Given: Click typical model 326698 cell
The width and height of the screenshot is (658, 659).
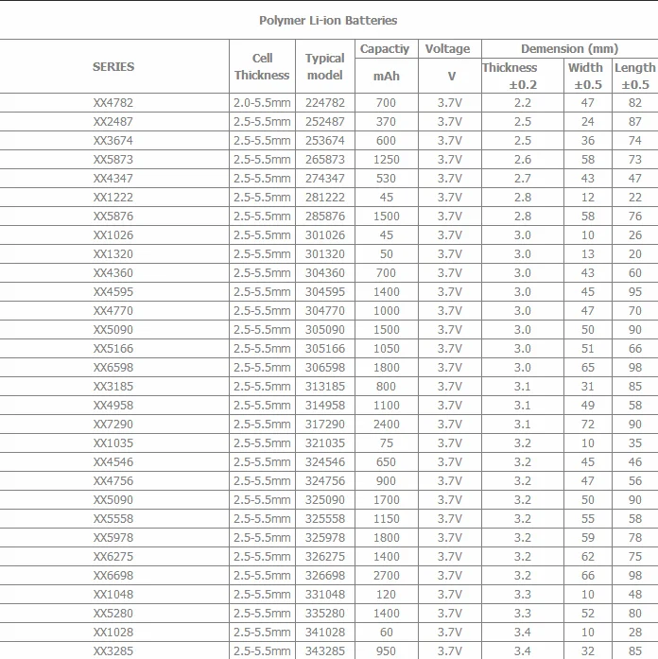Looking at the screenshot, I should click(324, 576).
